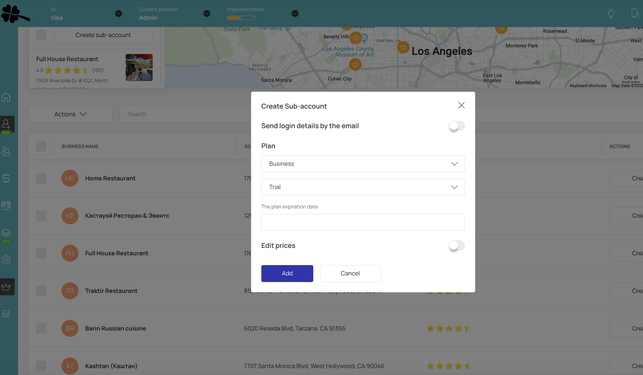
Task: Expand the Hi Vika user menu
Action: pyautogui.click(x=118, y=14)
